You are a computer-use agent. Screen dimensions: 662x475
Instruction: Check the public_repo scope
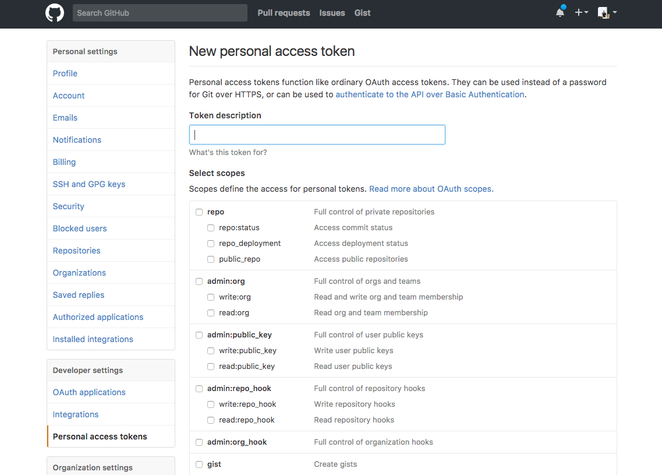[211, 259]
